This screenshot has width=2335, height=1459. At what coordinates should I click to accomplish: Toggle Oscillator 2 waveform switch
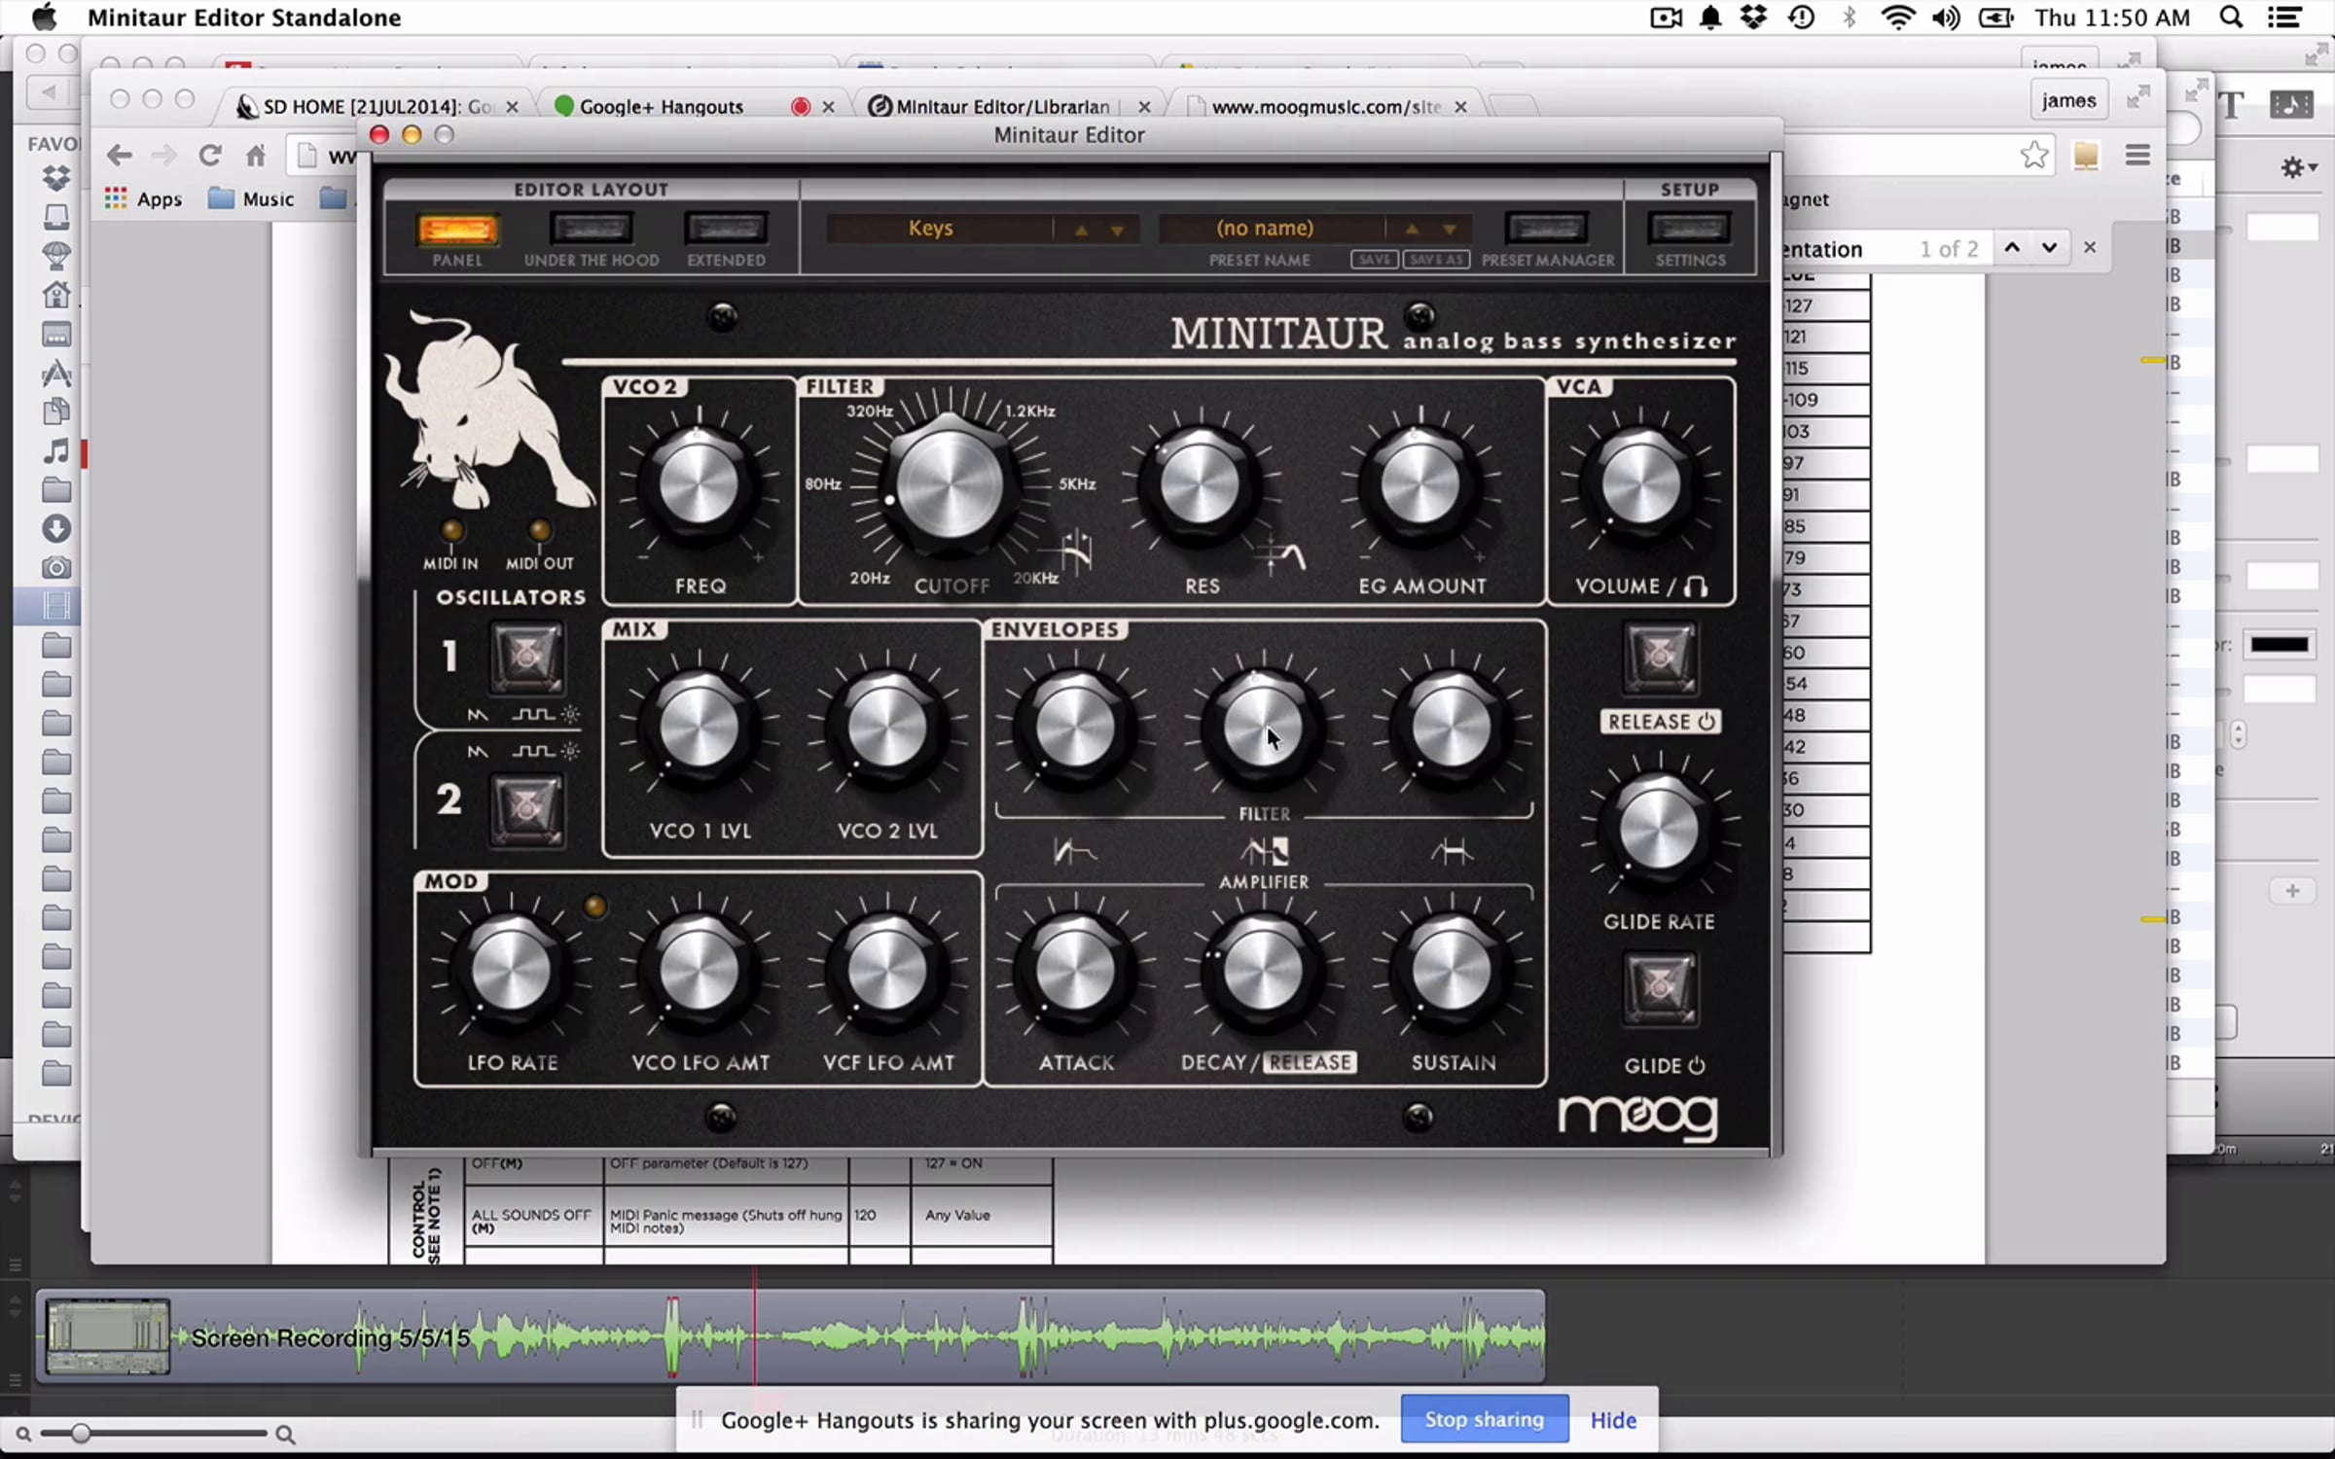click(x=525, y=809)
